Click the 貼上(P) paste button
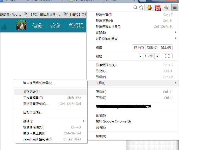Viewport: 206px width, 150px height. pyautogui.click(x=166, y=47)
